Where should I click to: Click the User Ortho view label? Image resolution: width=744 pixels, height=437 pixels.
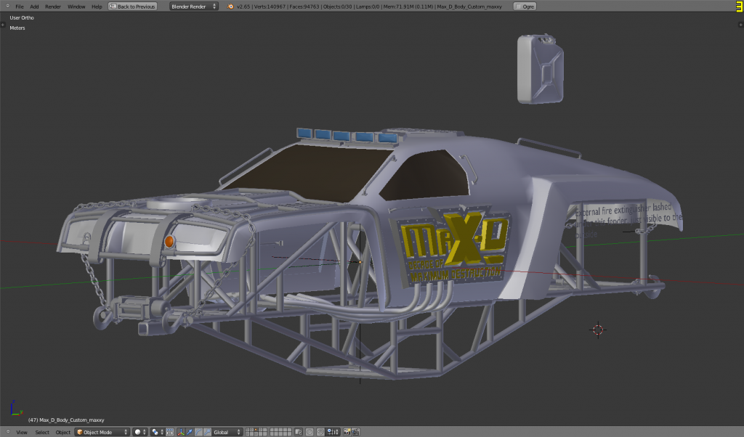(x=22, y=18)
